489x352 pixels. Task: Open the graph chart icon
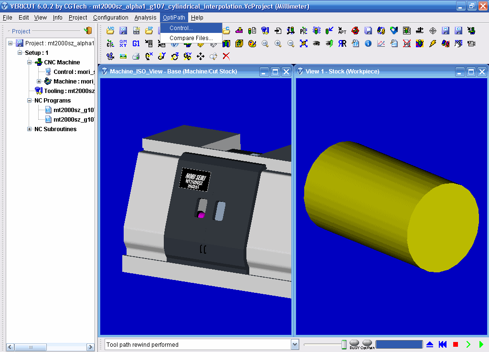pos(381,43)
